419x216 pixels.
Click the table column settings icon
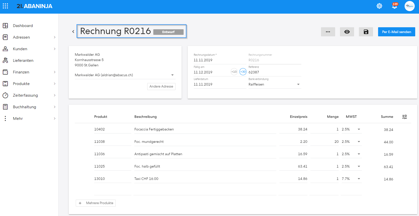(x=405, y=117)
